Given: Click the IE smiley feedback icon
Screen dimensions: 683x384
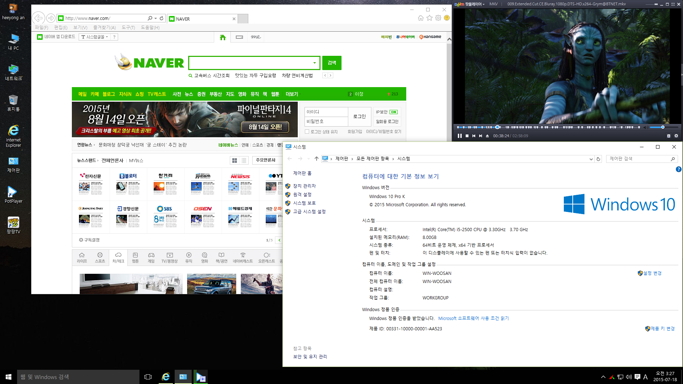Looking at the screenshot, I should (x=447, y=18).
